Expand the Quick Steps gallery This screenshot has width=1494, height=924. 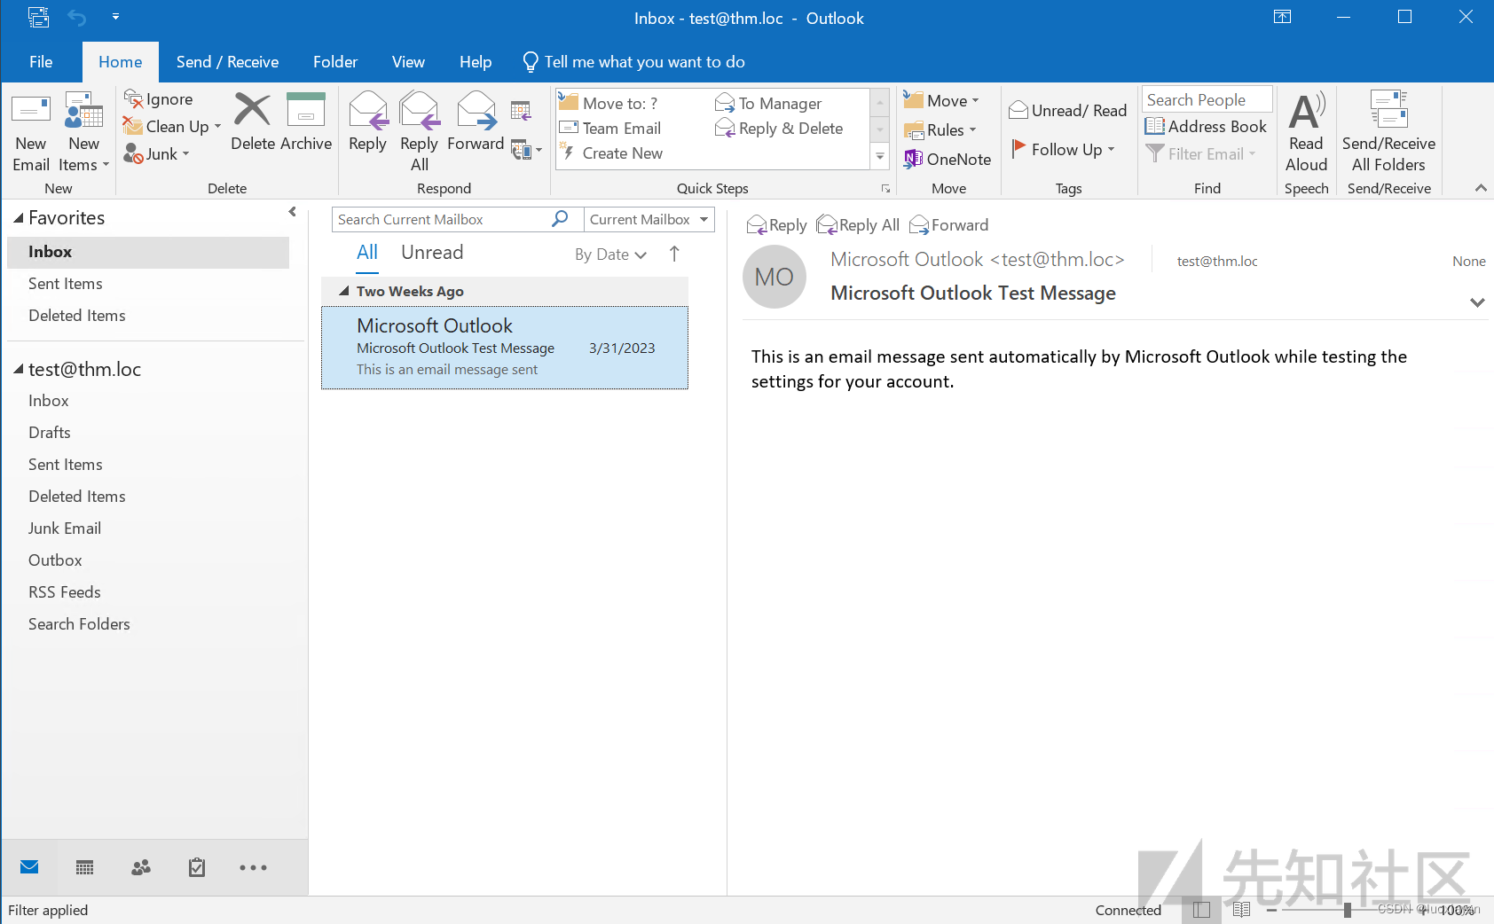(x=880, y=156)
